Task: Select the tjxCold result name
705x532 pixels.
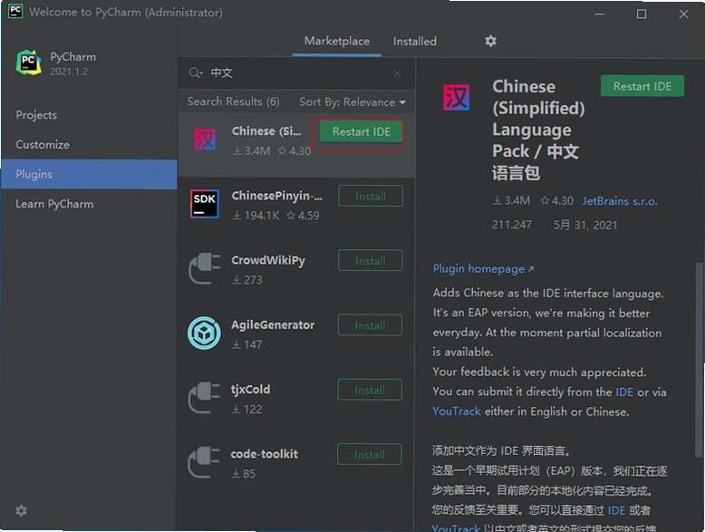Action: point(250,390)
